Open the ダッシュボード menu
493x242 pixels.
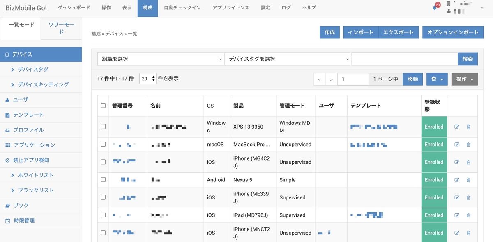point(74,8)
